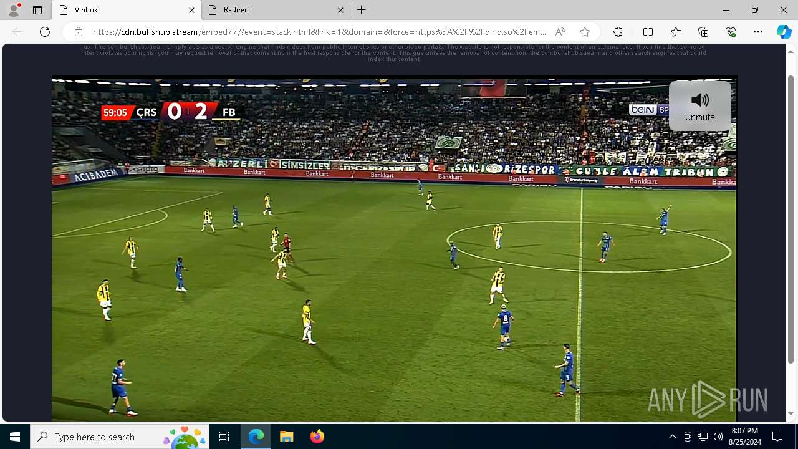This screenshot has width=798, height=449.
Task: Open File Explorer from taskbar
Action: (286, 437)
